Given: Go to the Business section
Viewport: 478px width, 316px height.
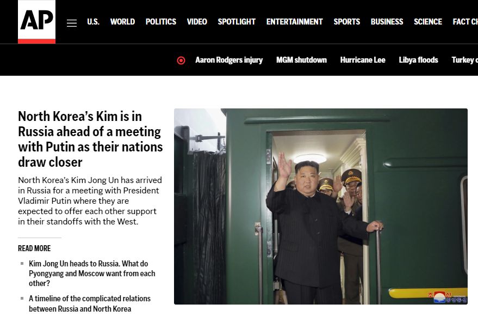Looking at the screenshot, I should [387, 22].
